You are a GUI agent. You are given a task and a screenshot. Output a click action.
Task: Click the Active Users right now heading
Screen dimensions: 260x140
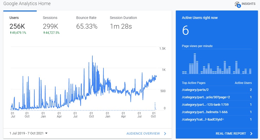[x=200, y=18]
